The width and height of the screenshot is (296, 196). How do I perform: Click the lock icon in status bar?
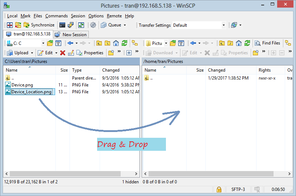(x=219, y=189)
